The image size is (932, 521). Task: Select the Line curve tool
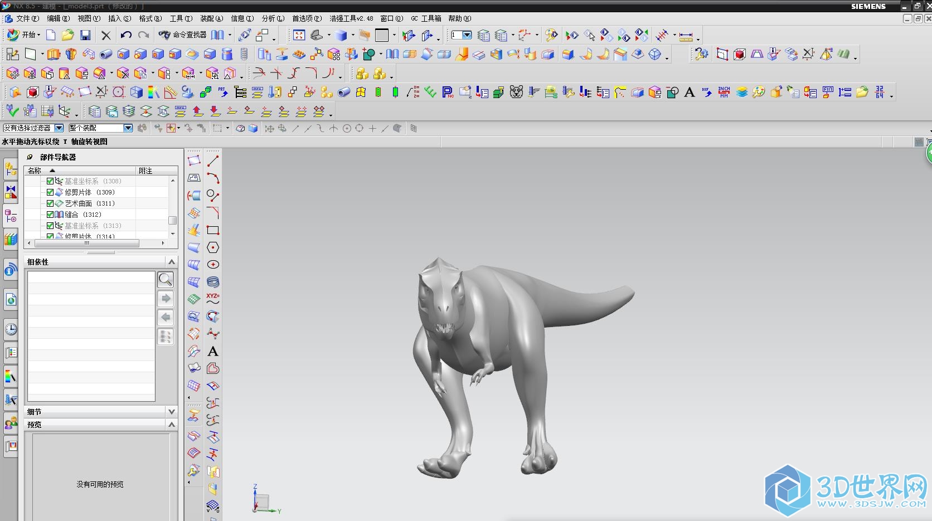(x=213, y=161)
